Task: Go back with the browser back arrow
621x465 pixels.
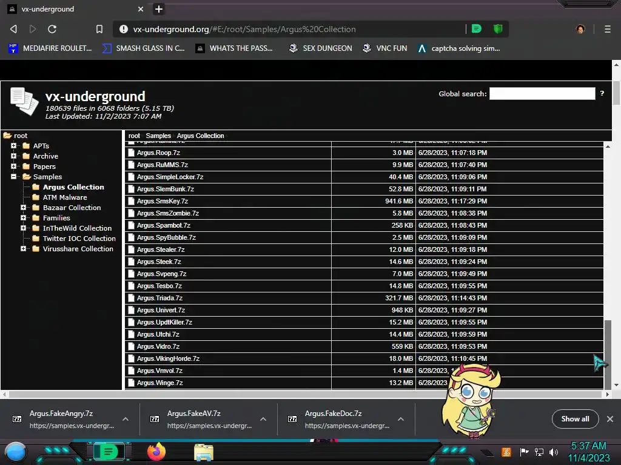Action: point(13,29)
